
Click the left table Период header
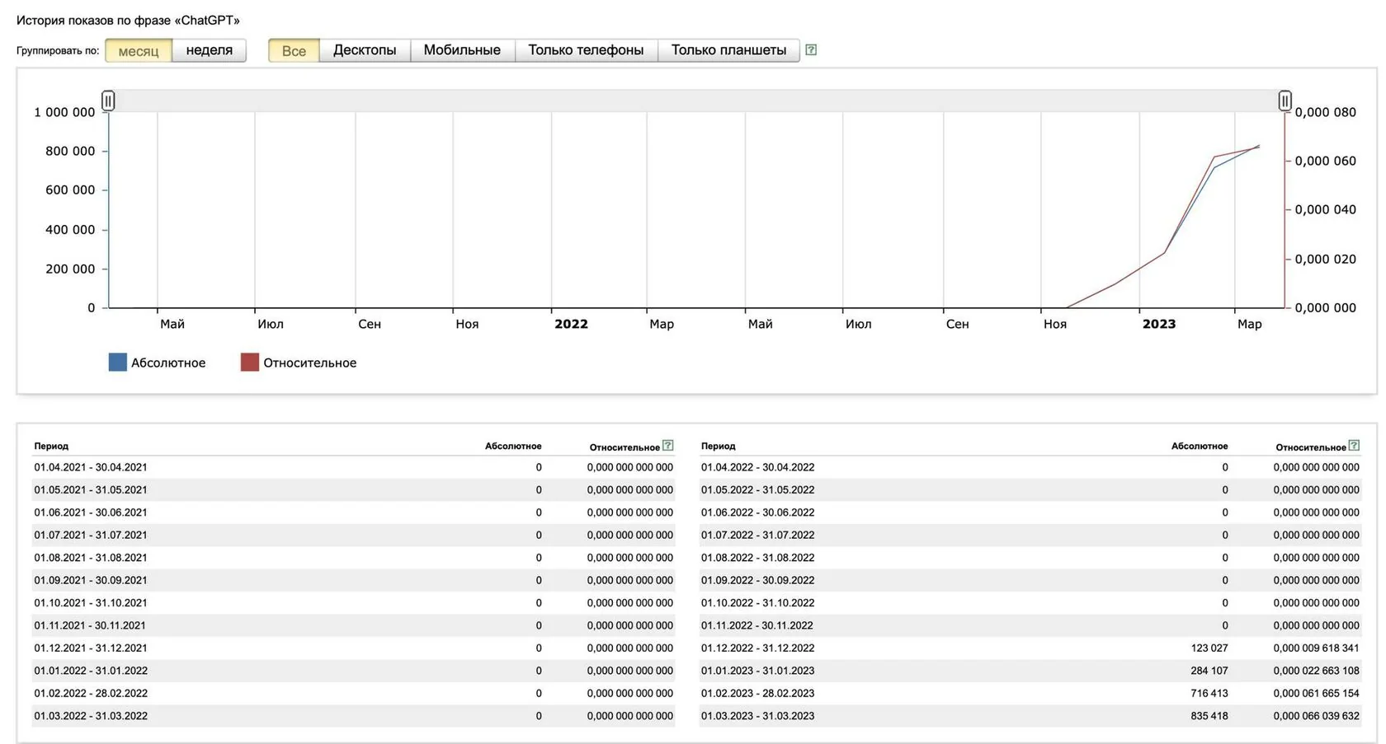point(51,446)
